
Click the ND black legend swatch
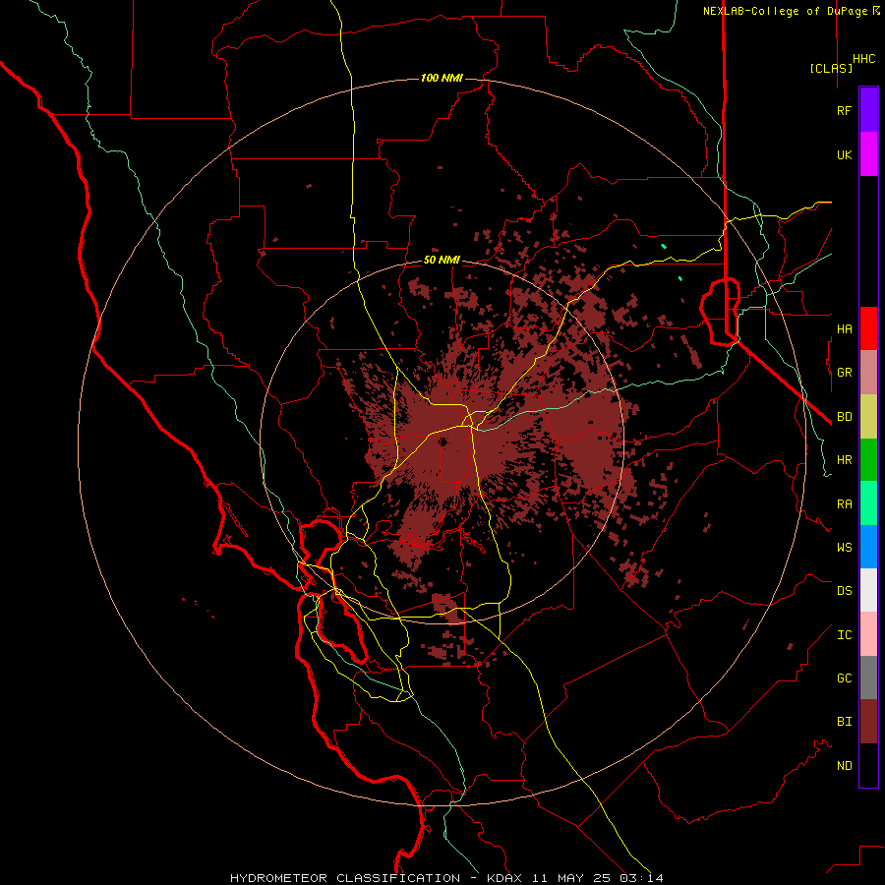(868, 765)
